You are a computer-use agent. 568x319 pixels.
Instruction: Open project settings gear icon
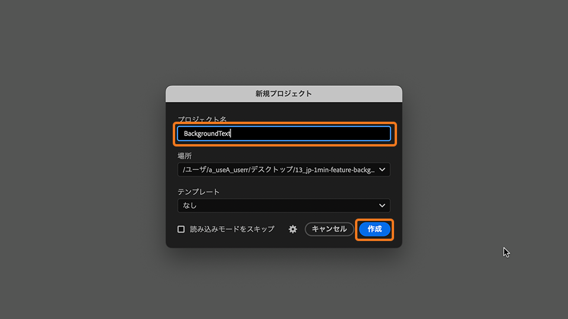point(293,229)
